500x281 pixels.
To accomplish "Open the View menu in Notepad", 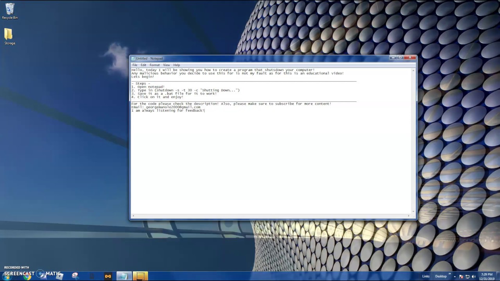I will (166, 65).
